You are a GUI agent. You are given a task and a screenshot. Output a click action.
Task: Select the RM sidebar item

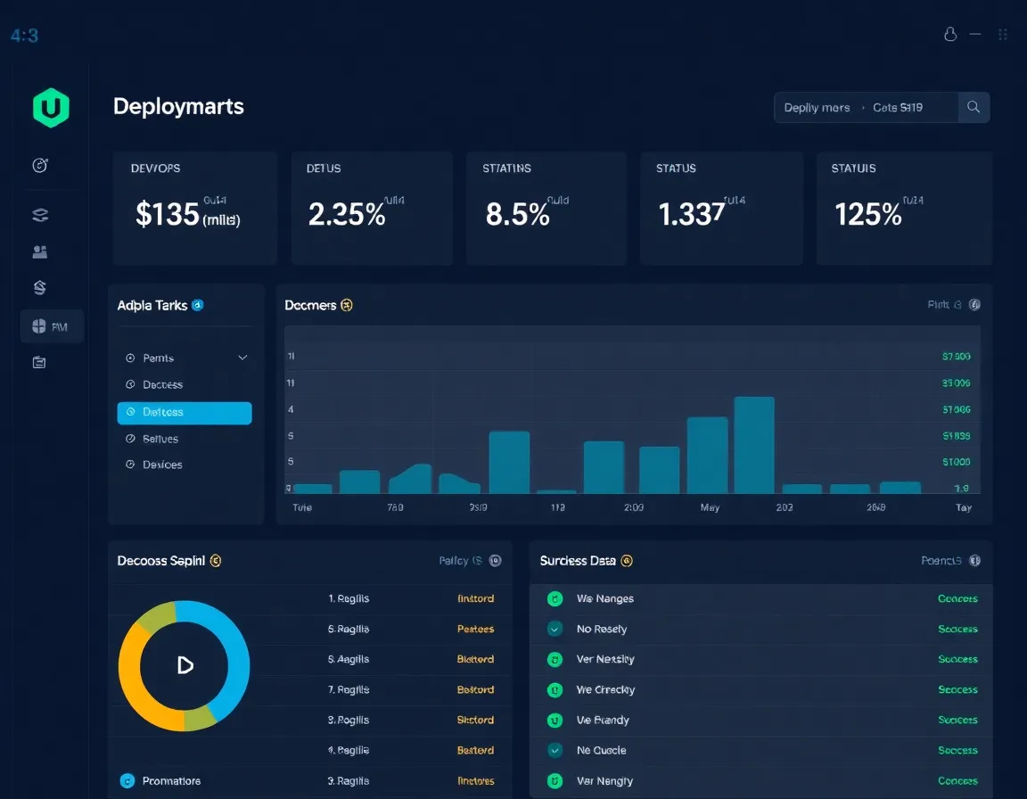[52, 326]
